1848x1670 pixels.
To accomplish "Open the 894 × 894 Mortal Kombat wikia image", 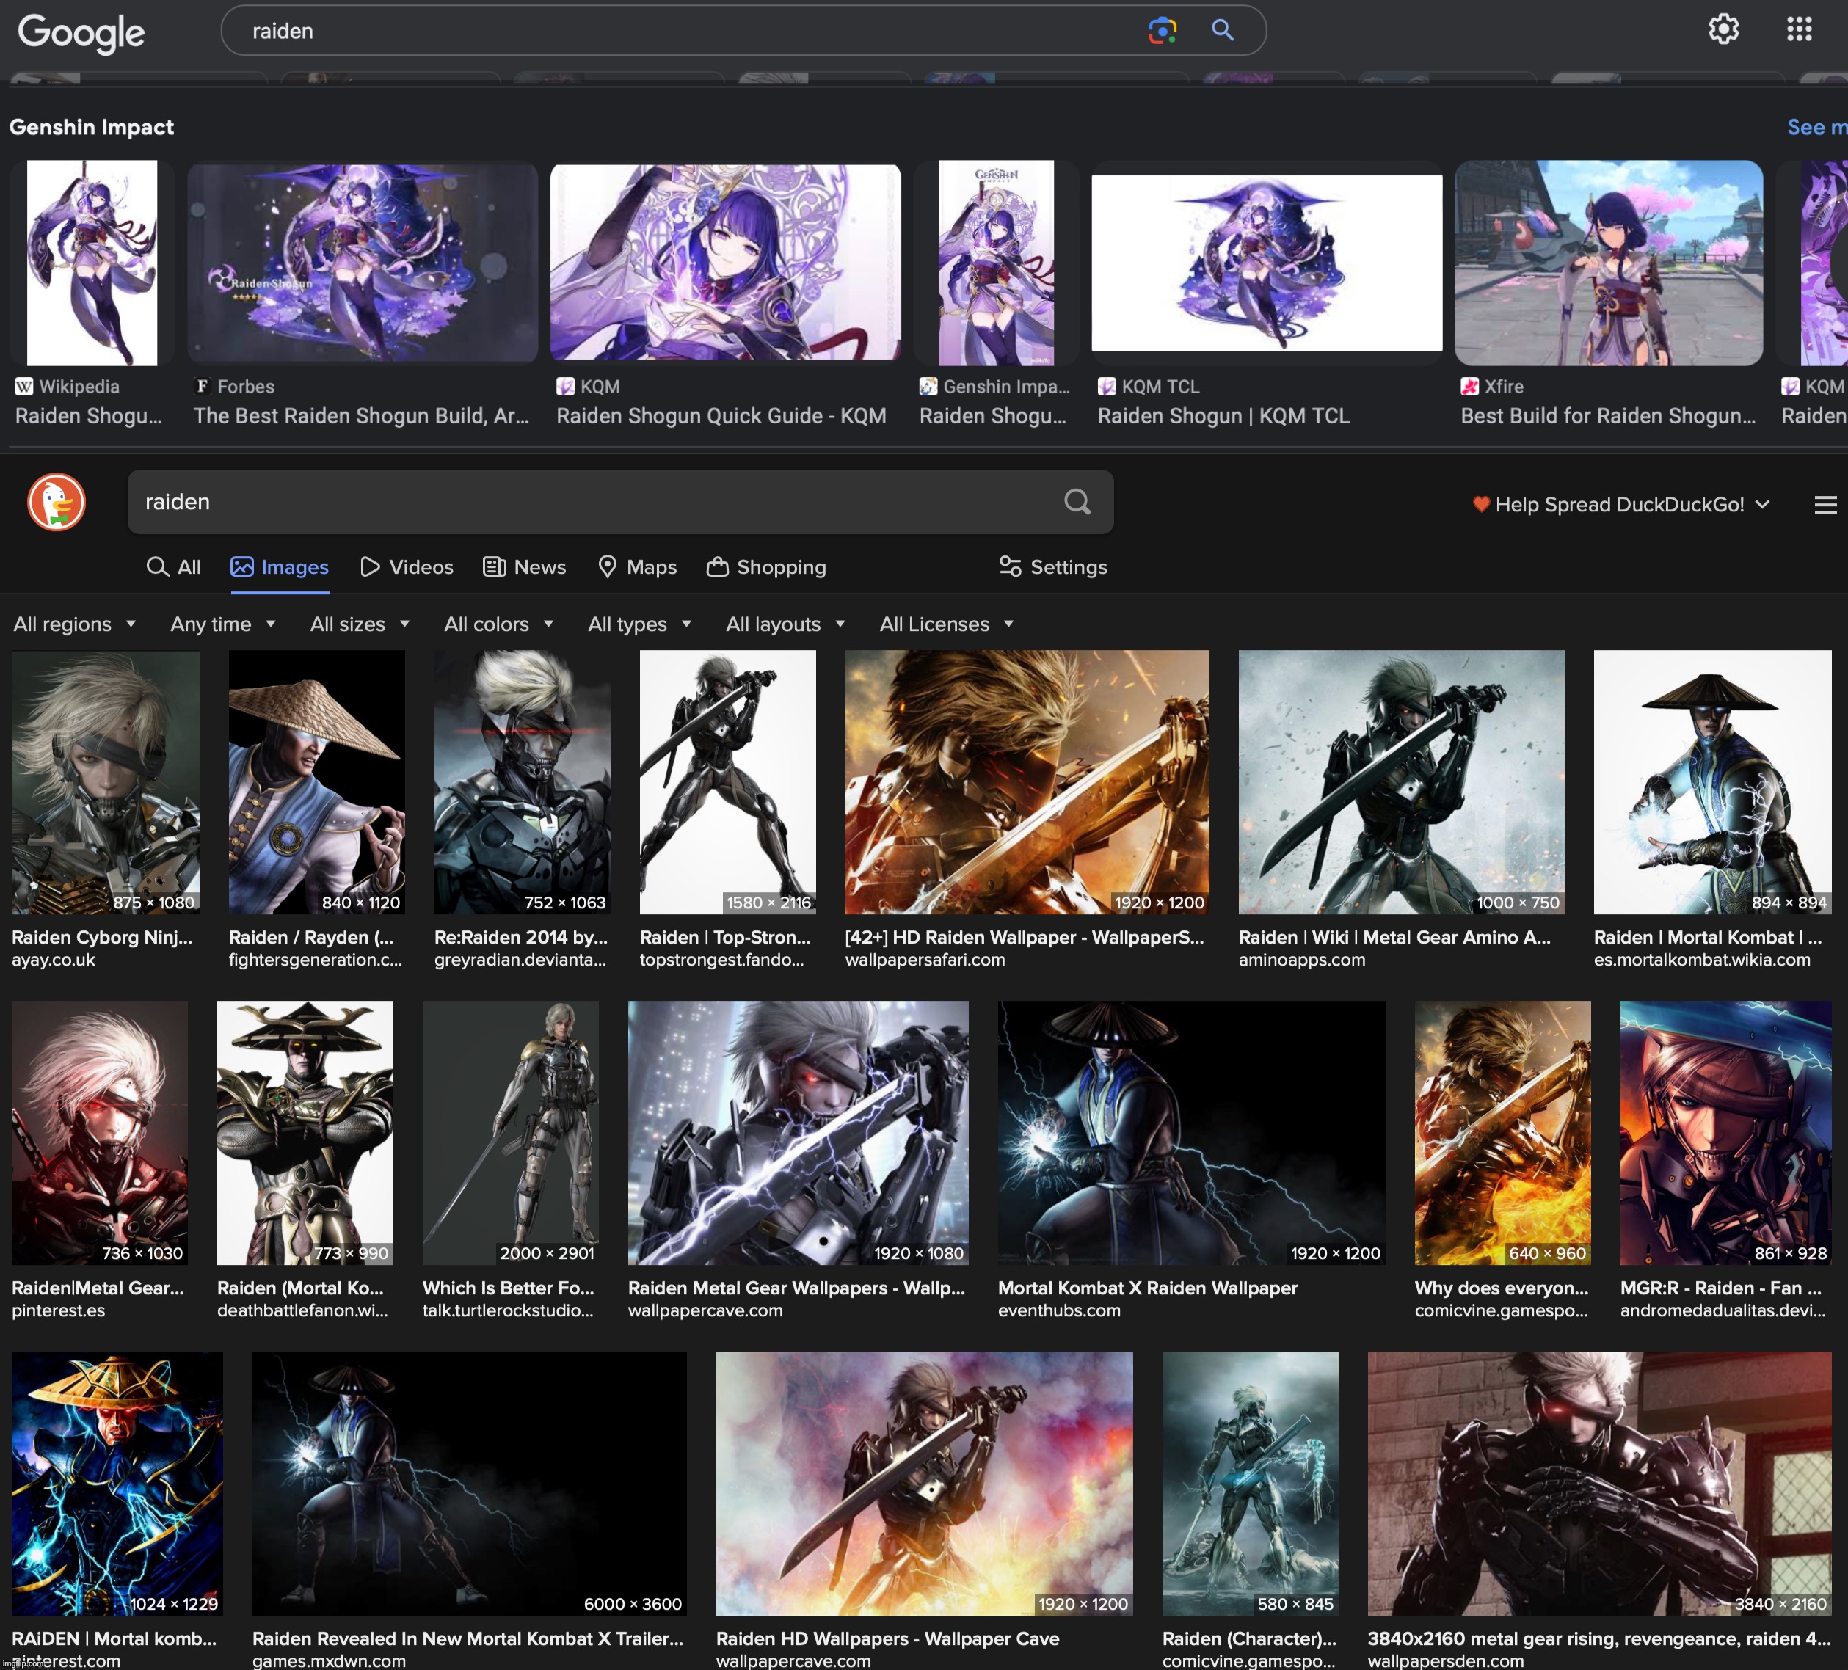I will click(x=1712, y=782).
